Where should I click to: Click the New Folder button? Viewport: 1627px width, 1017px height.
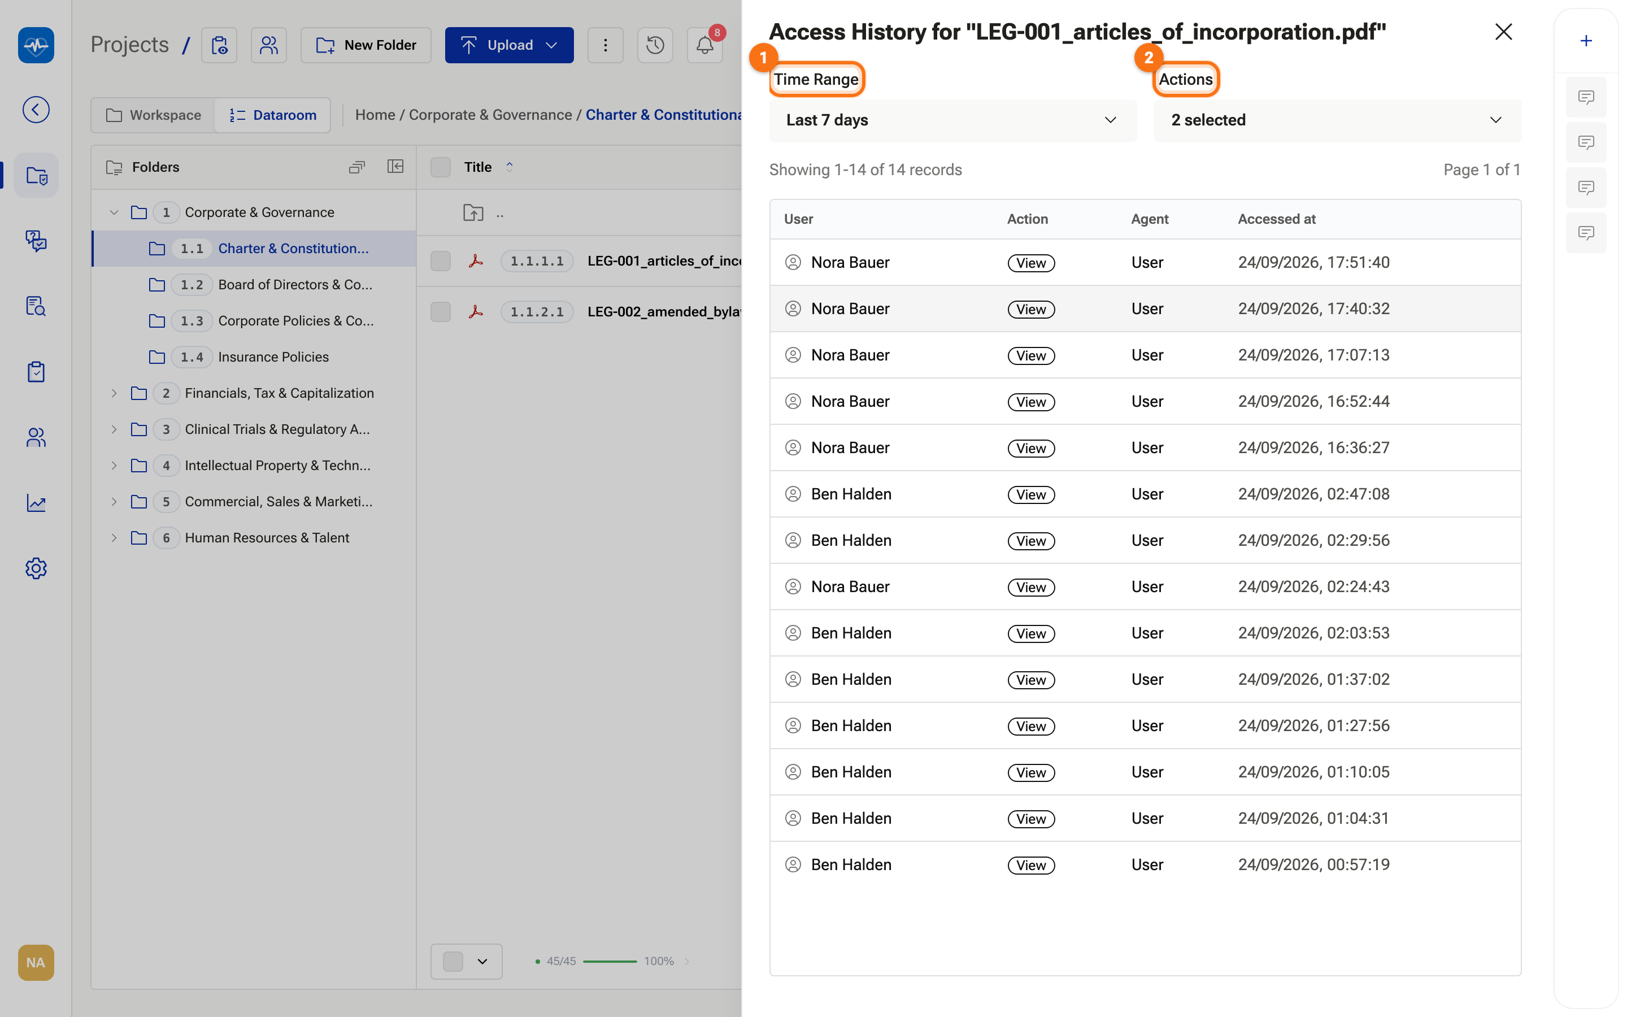pyautogui.click(x=366, y=45)
